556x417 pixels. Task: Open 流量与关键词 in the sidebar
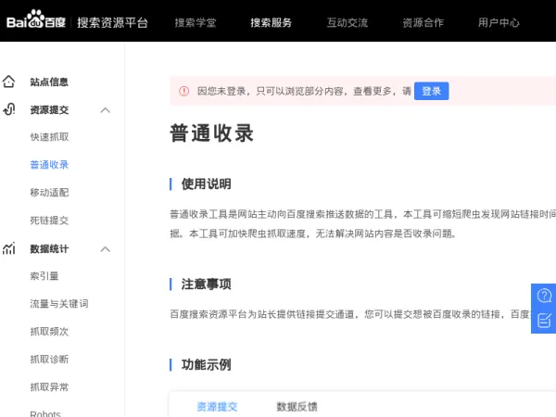(x=59, y=304)
